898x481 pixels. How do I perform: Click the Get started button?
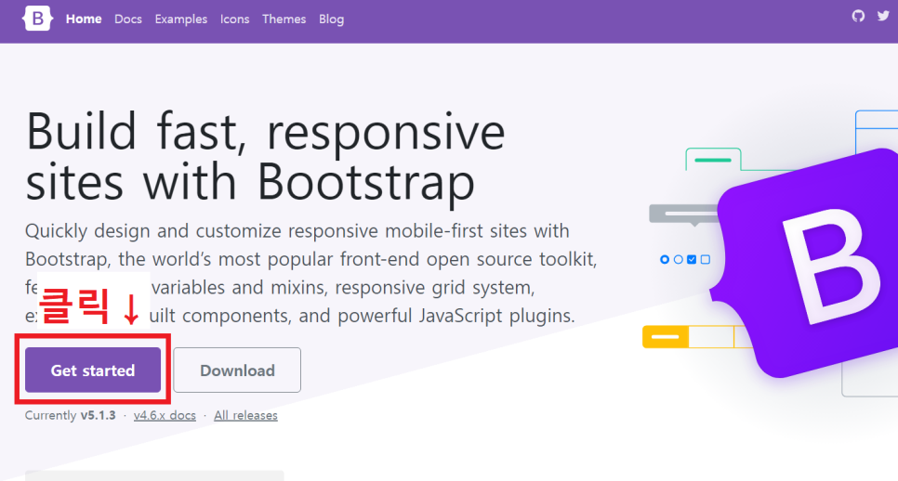coord(93,370)
